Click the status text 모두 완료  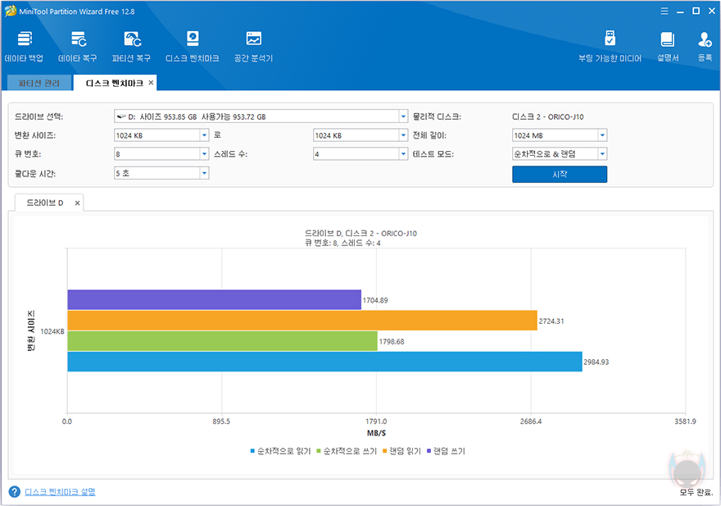pyautogui.click(x=696, y=492)
